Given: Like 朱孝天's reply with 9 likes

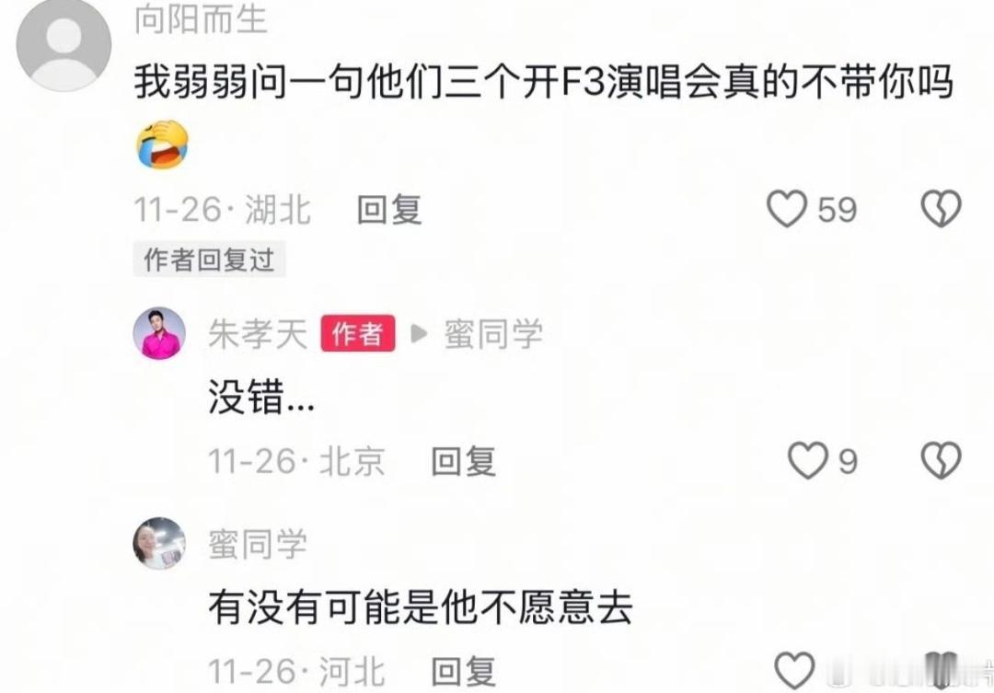Looking at the screenshot, I should coord(808,460).
